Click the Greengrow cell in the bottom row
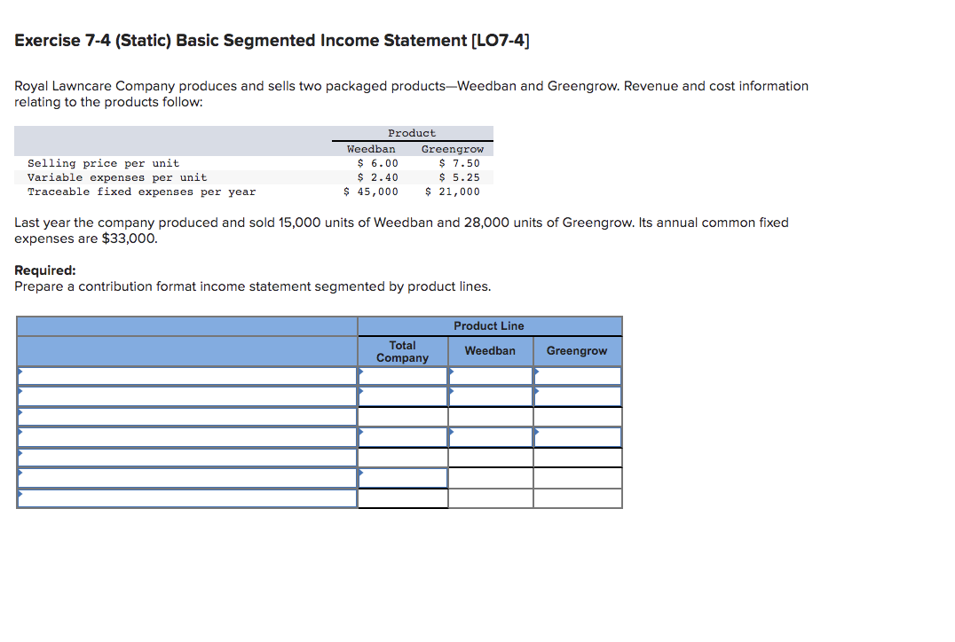Image resolution: width=955 pixels, height=642 pixels. 577,497
